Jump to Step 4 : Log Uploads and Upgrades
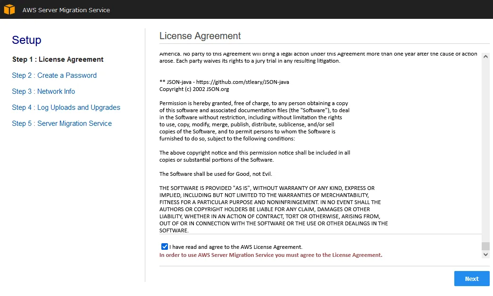This screenshot has width=493, height=296. tap(66, 107)
